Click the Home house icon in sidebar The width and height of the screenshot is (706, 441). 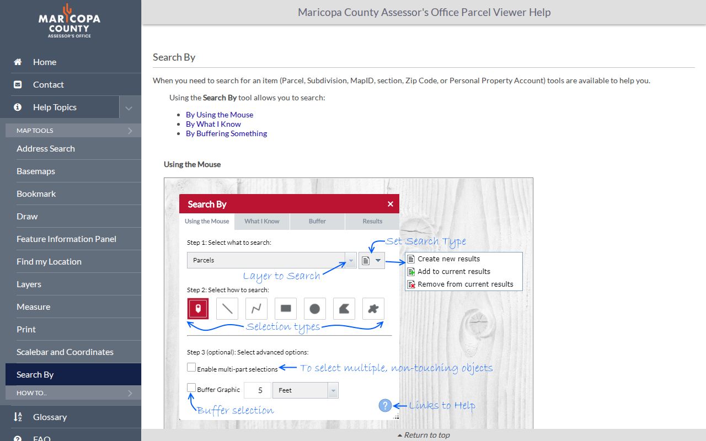18,62
